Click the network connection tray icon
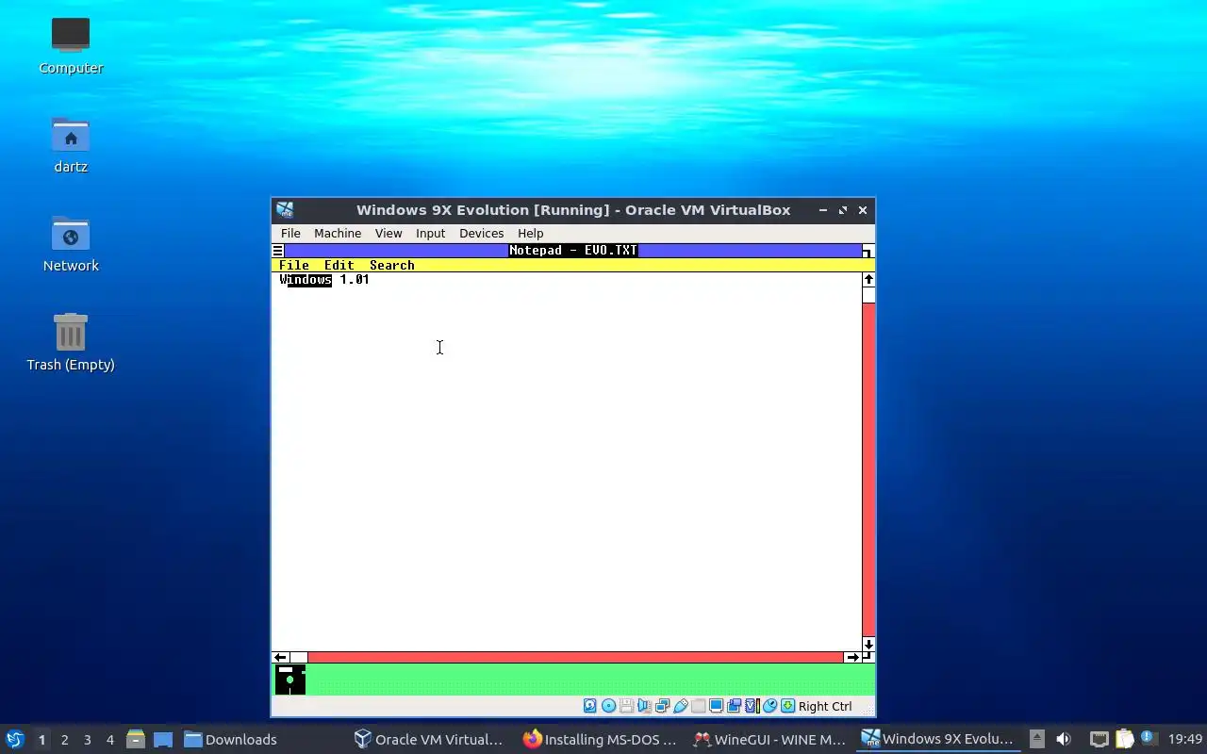Screen dimensions: 1207x754 pos(1099,739)
